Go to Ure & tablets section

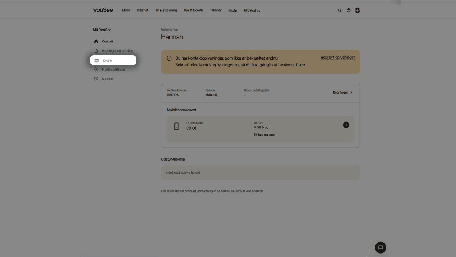click(193, 11)
